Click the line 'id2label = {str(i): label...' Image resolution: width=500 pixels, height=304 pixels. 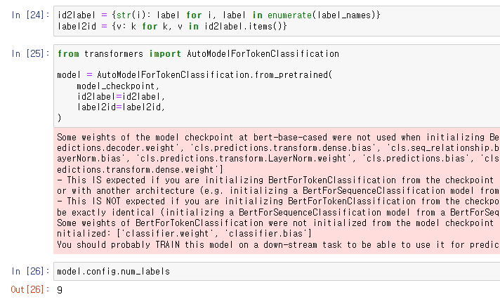click(x=219, y=15)
